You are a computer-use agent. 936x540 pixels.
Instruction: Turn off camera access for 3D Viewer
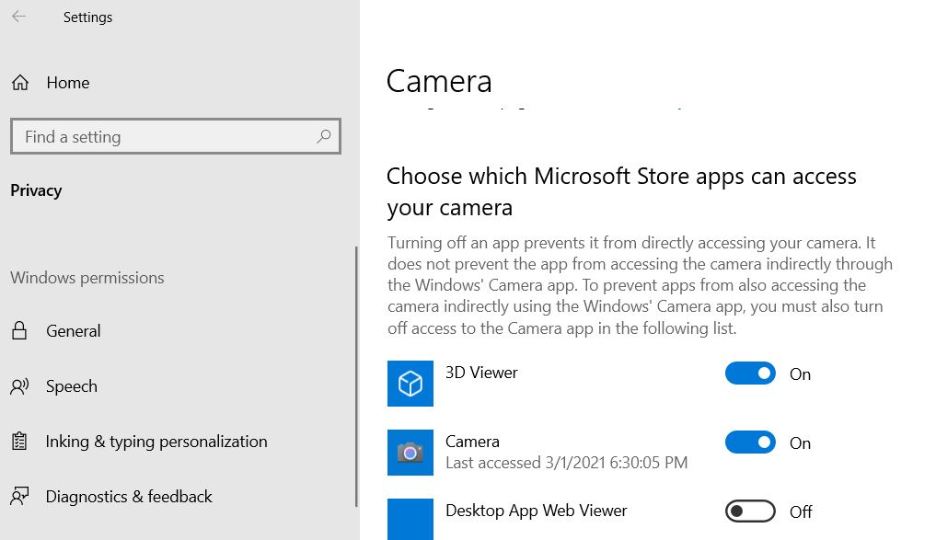click(750, 373)
